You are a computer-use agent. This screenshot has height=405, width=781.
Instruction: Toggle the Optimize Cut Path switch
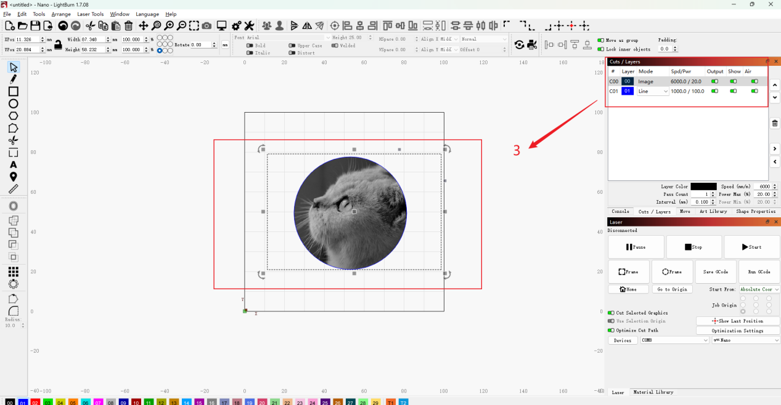(x=611, y=331)
